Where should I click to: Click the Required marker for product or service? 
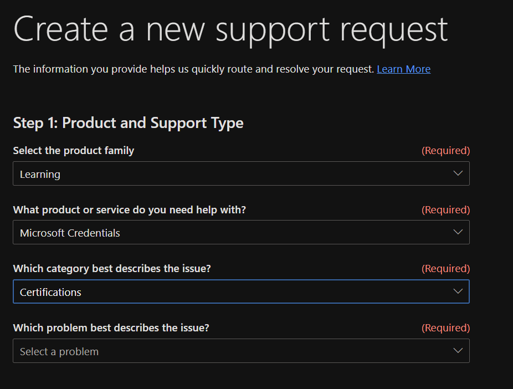pos(445,210)
